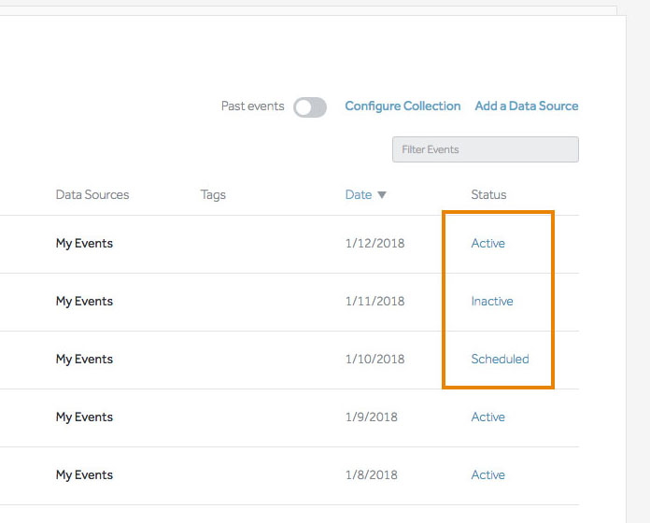Open Active status for 1/12/2018 event
Screen dimensions: 650x523
pos(487,244)
